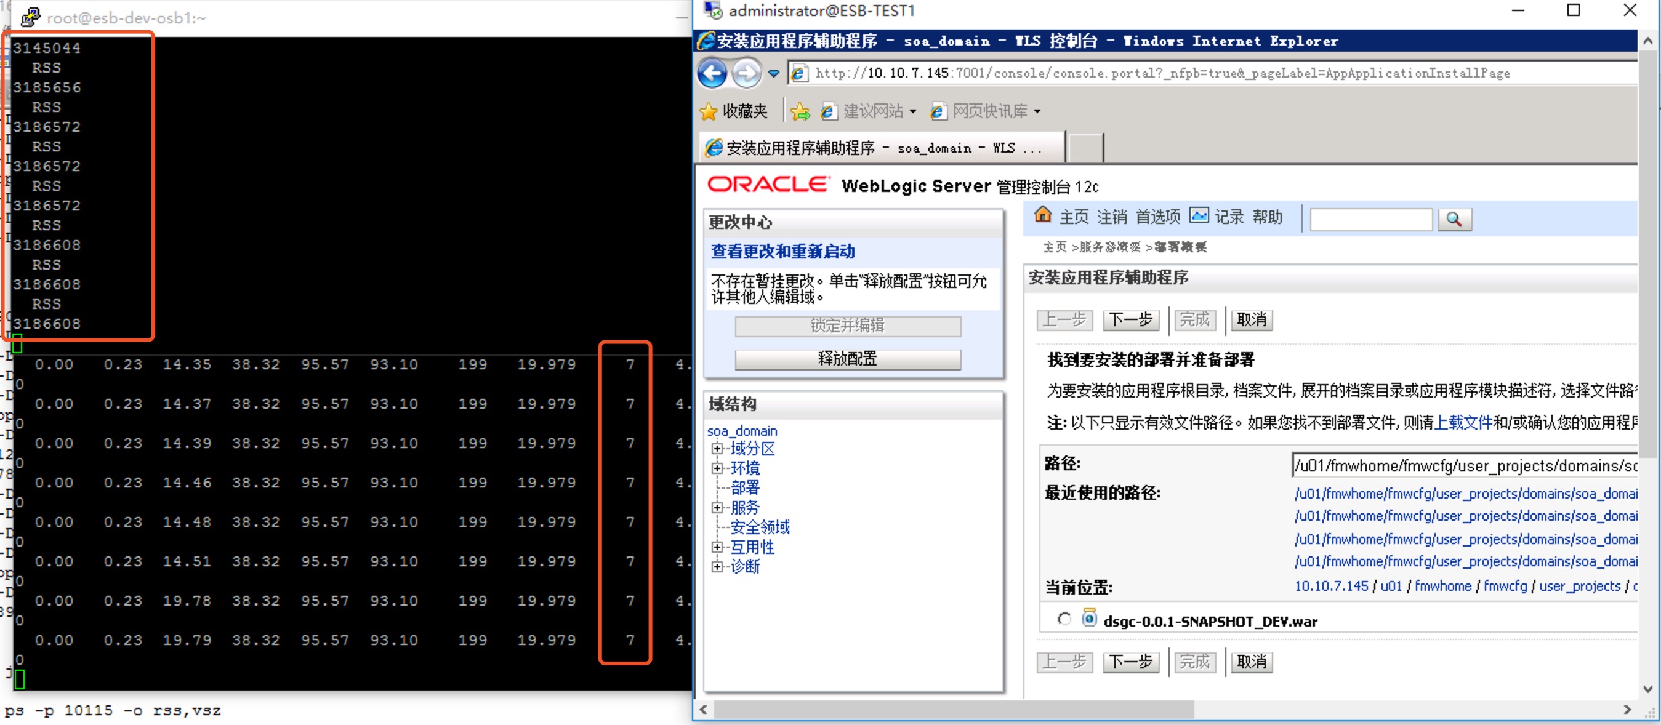1661x725 pixels.
Task: Expand the 服务 tree node
Action: 717,508
